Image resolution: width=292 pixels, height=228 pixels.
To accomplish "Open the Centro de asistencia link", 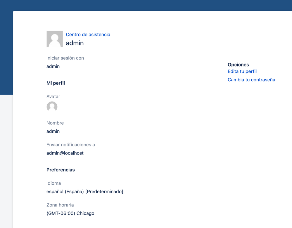I will click(x=88, y=35).
